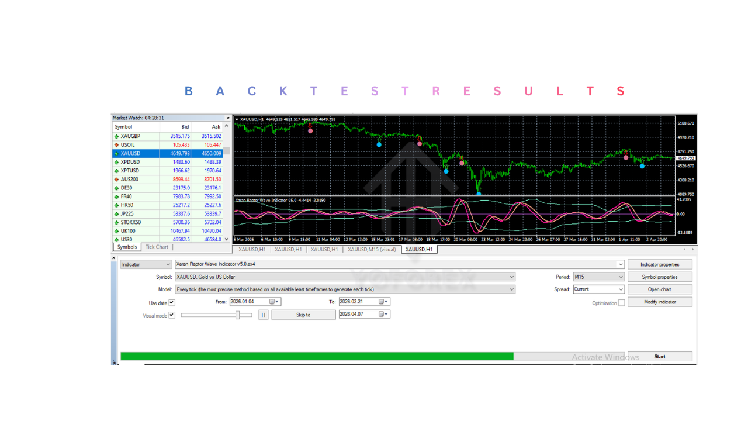Expand the Model dropdown for tick generation method
The width and height of the screenshot is (748, 421).
tap(511, 289)
